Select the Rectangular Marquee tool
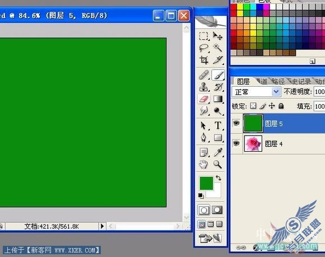Screen dimensions: 325x257 [204, 36]
